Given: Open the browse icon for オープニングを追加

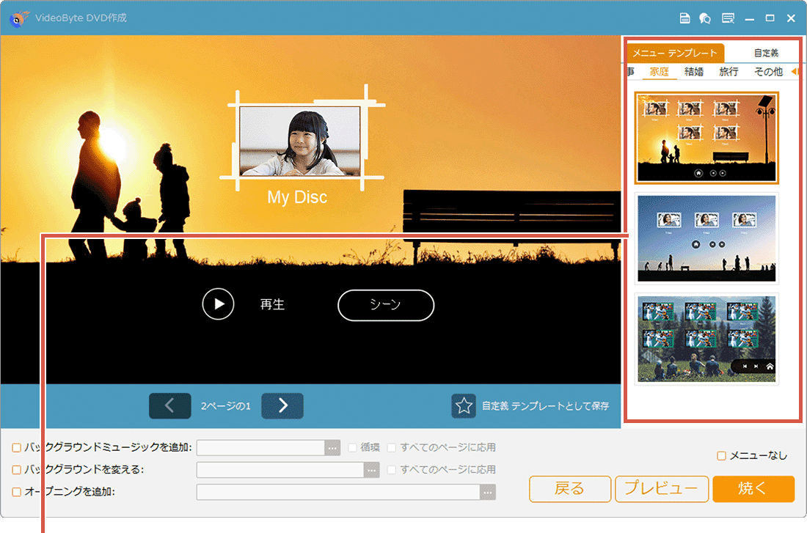Looking at the screenshot, I should 486,492.
